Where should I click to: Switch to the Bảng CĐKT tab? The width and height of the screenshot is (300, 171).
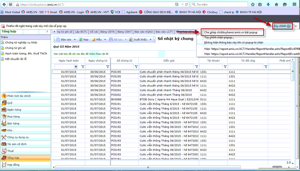[125, 32]
